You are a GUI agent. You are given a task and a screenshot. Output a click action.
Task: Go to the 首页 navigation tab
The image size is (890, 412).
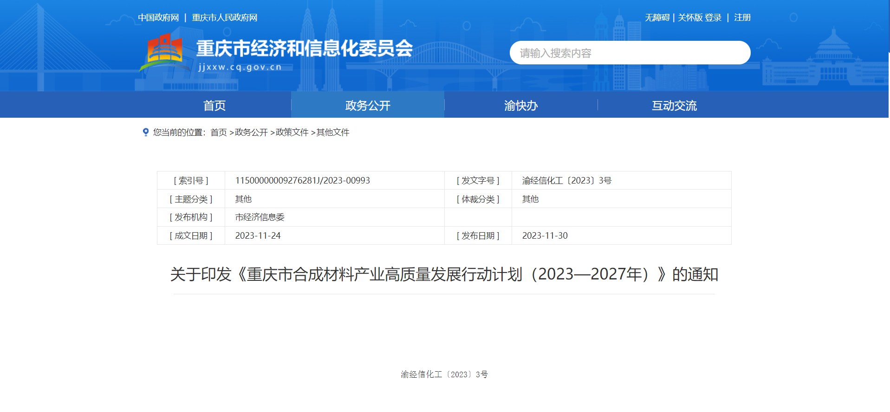tap(214, 105)
